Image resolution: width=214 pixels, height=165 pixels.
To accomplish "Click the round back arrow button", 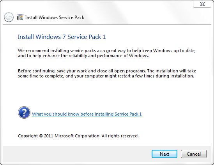I will tap(9, 17).
